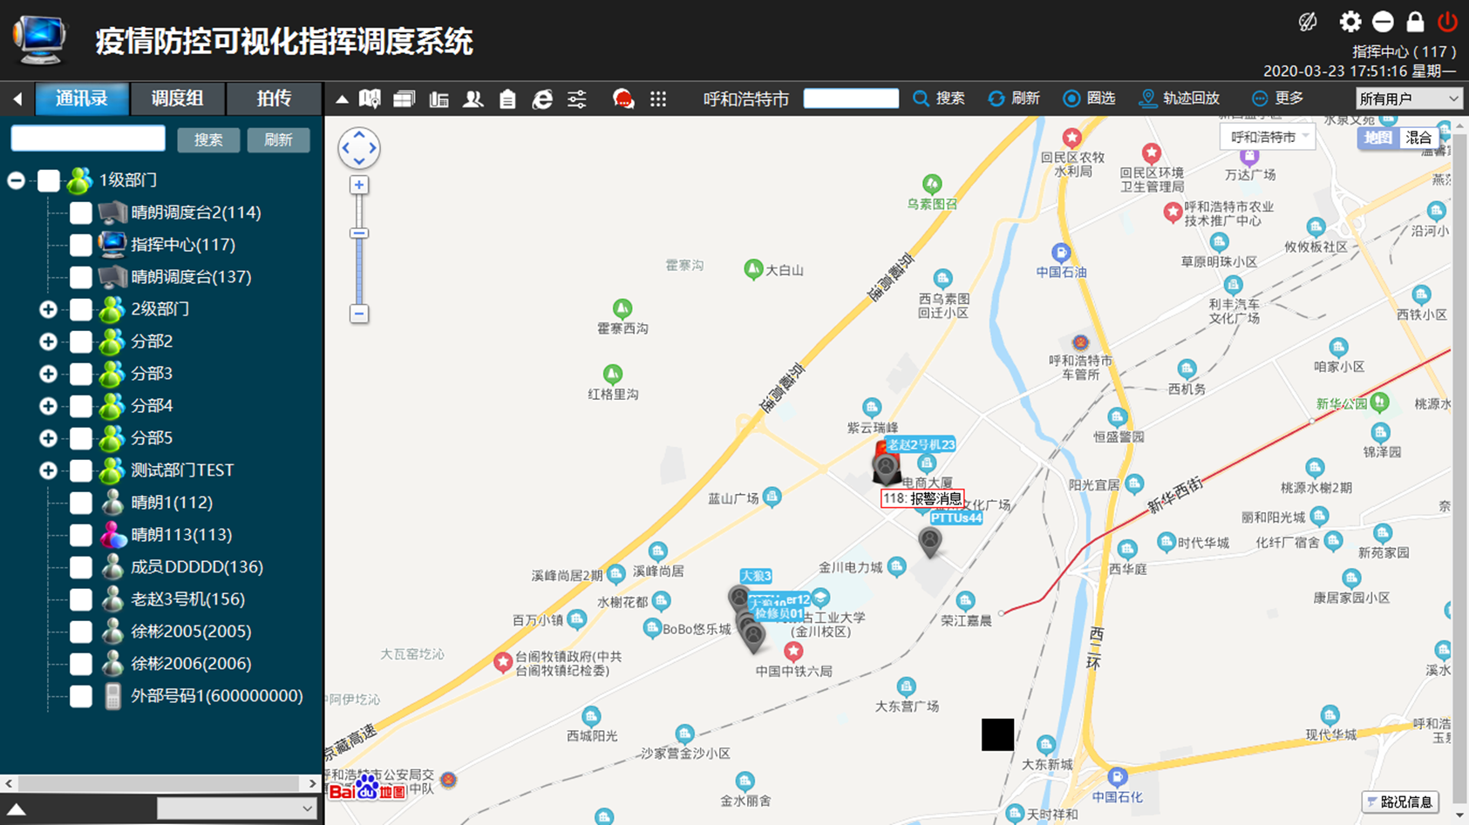This screenshot has height=825, width=1469.
Task: Click the map toolbar search input field
Action: (851, 98)
